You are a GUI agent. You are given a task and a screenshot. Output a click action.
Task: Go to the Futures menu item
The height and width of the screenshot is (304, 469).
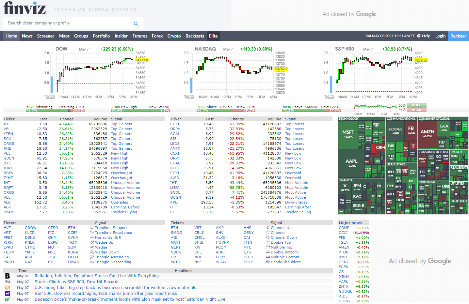140,36
